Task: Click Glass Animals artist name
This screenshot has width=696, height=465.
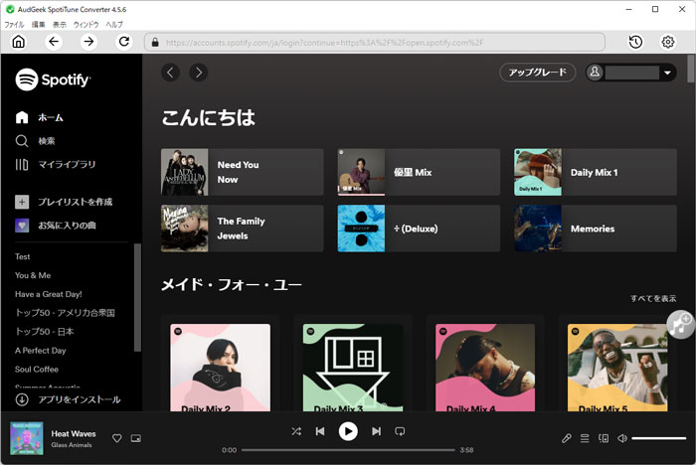Action: click(x=72, y=444)
